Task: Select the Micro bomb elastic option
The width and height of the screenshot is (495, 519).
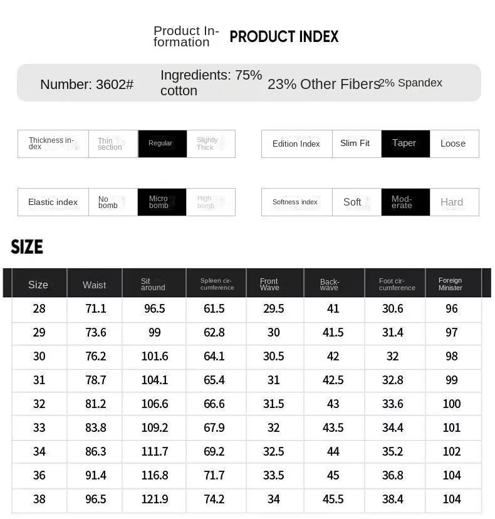Action: coord(162,202)
